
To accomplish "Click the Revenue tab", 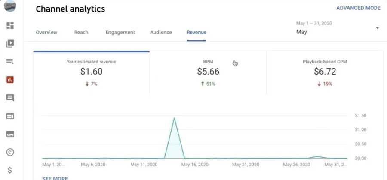I will pos(197,32).
